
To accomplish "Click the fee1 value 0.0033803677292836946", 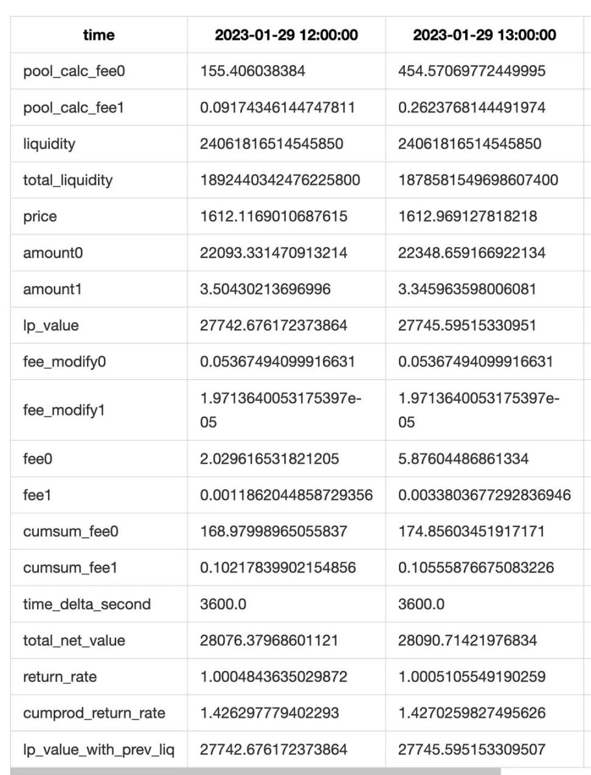I will [484, 495].
